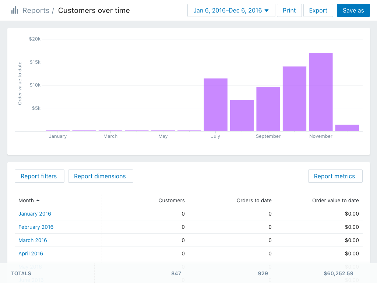377x283 pixels.
Task: Open the March 2016 row link
Action: coord(33,240)
